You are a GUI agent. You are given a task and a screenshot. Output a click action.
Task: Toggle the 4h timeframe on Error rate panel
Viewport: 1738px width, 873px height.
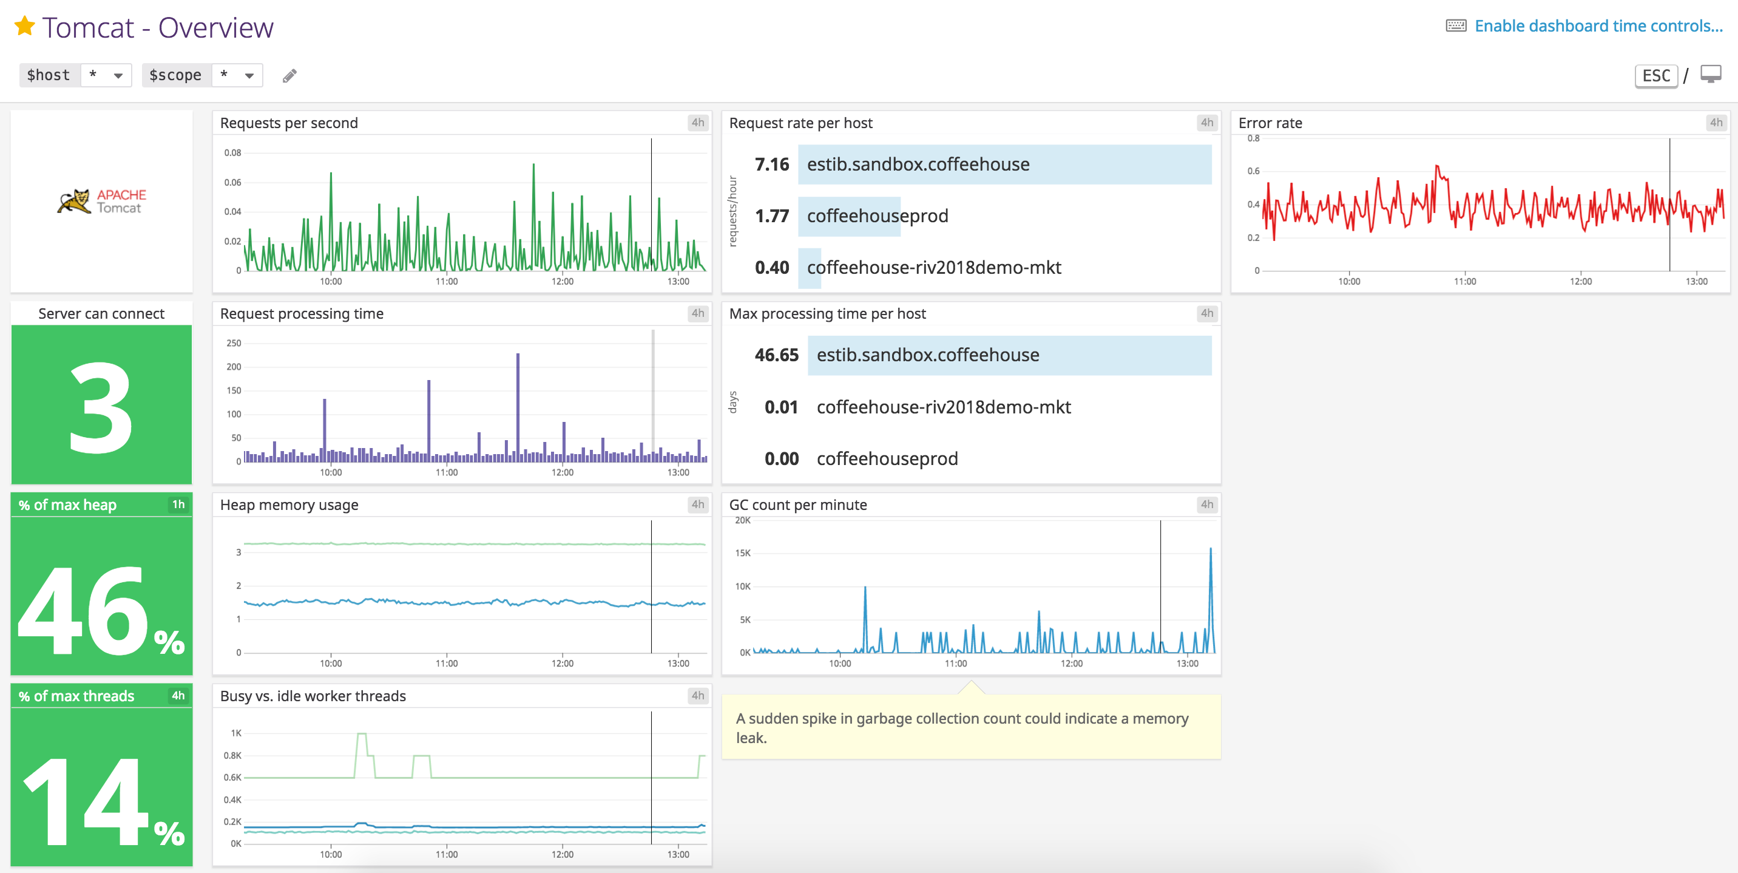point(1716,122)
